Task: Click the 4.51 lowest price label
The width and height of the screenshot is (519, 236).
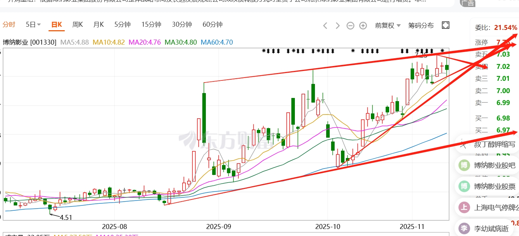Action: tap(66, 217)
